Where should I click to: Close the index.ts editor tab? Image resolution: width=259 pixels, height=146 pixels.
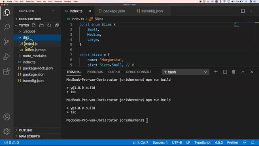[90, 11]
